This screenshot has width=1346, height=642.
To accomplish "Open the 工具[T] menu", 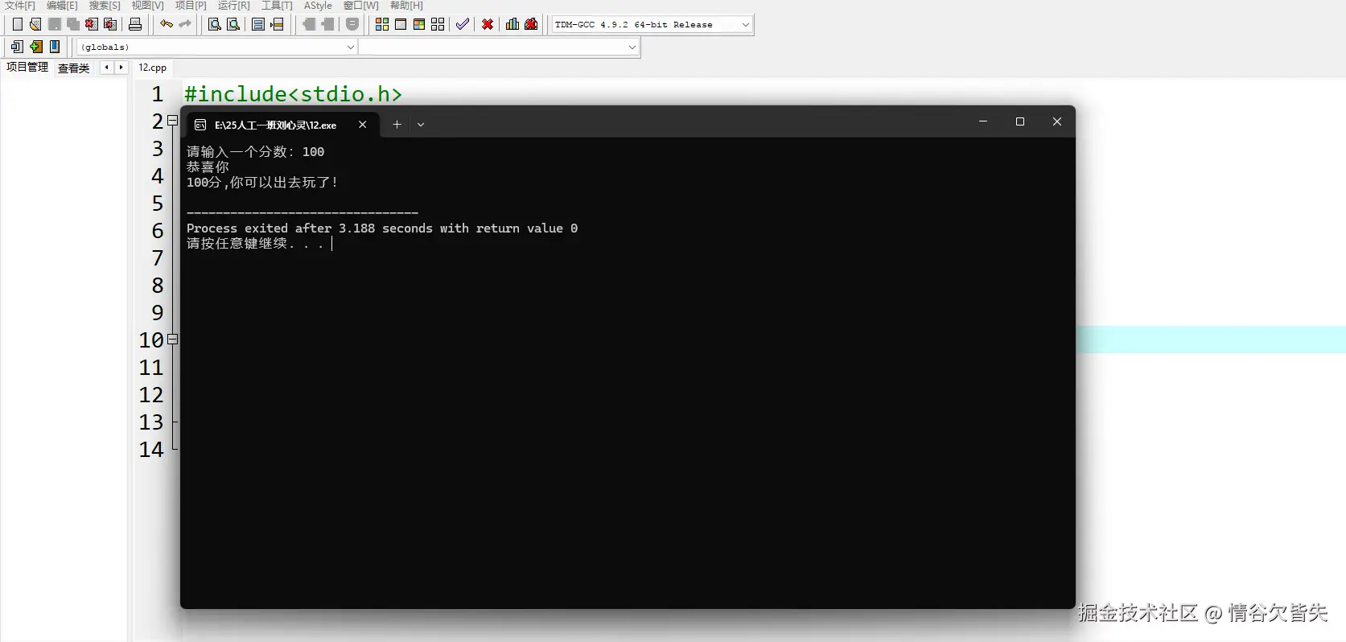I will coord(277,6).
